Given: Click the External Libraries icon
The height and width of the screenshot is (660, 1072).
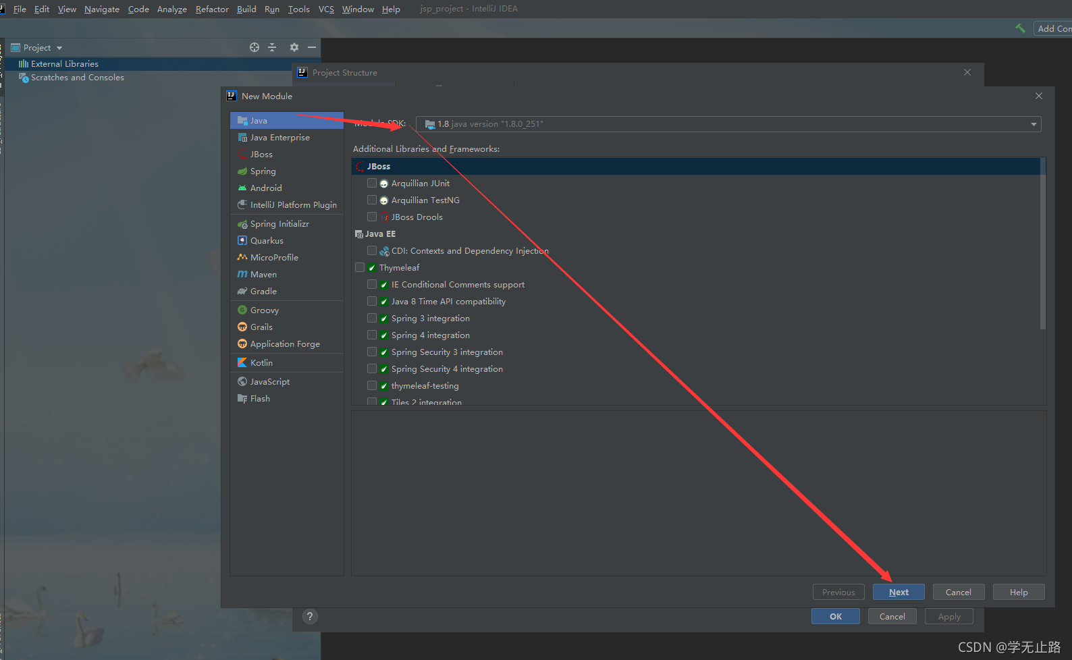Looking at the screenshot, I should pos(24,63).
